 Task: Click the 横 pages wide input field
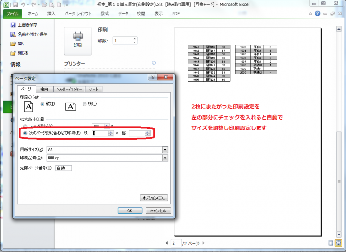pyautogui.click(x=100, y=133)
